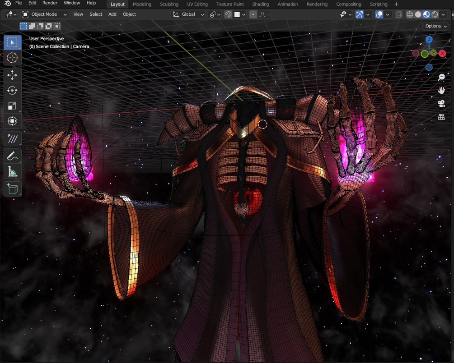The width and height of the screenshot is (454, 363).
Task: Click the red X axis gizmo handle
Action: point(442,54)
